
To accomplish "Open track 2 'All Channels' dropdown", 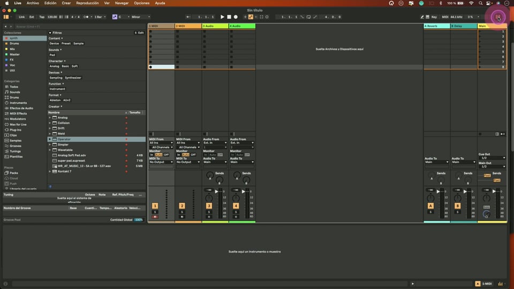I will pyautogui.click(x=188, y=148).
